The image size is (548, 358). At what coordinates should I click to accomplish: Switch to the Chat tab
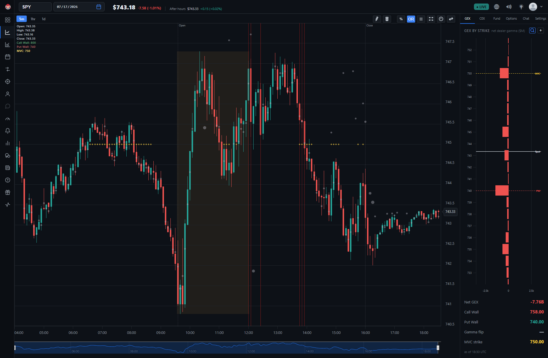point(526,18)
